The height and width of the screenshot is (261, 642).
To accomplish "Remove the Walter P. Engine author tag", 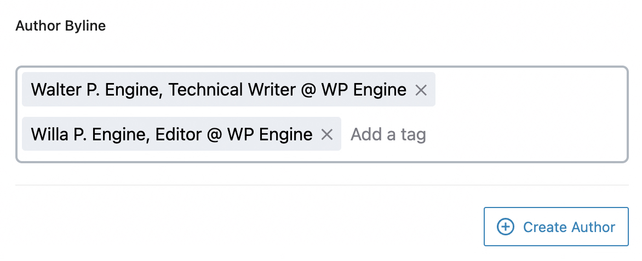I will (x=421, y=90).
